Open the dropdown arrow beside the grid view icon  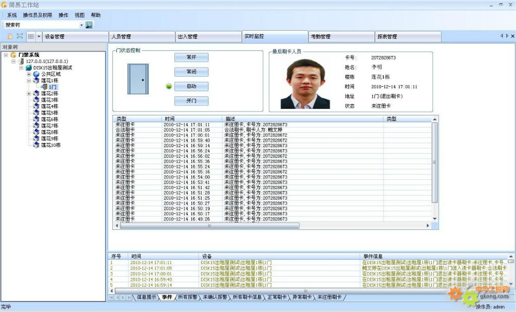(39, 36)
